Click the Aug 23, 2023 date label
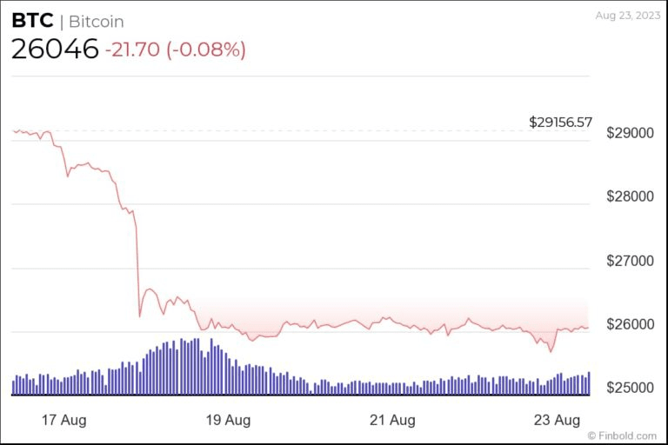Viewport: 668px width, 445px height. coord(625,15)
